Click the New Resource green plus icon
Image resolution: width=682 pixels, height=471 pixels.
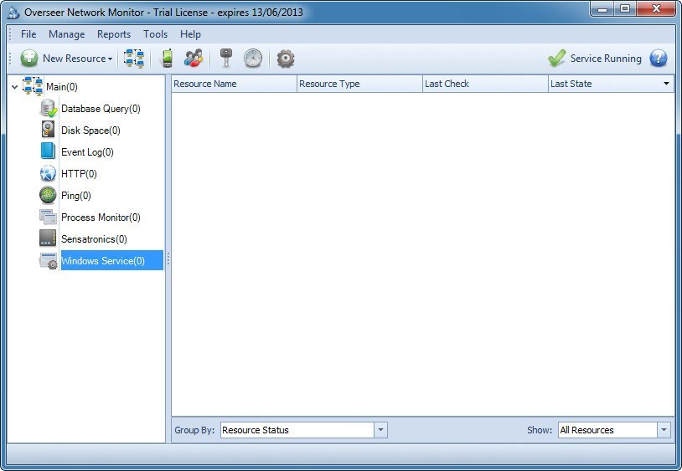(x=29, y=59)
